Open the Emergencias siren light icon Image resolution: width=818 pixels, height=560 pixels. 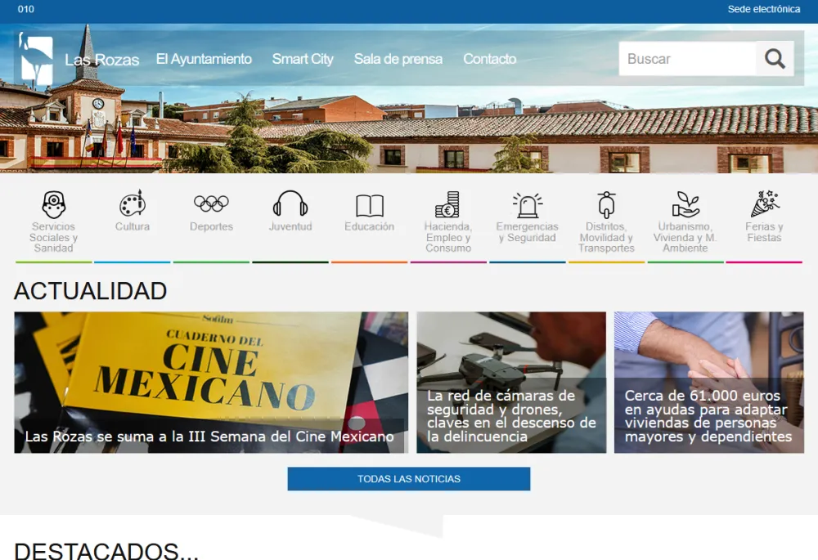click(x=527, y=205)
